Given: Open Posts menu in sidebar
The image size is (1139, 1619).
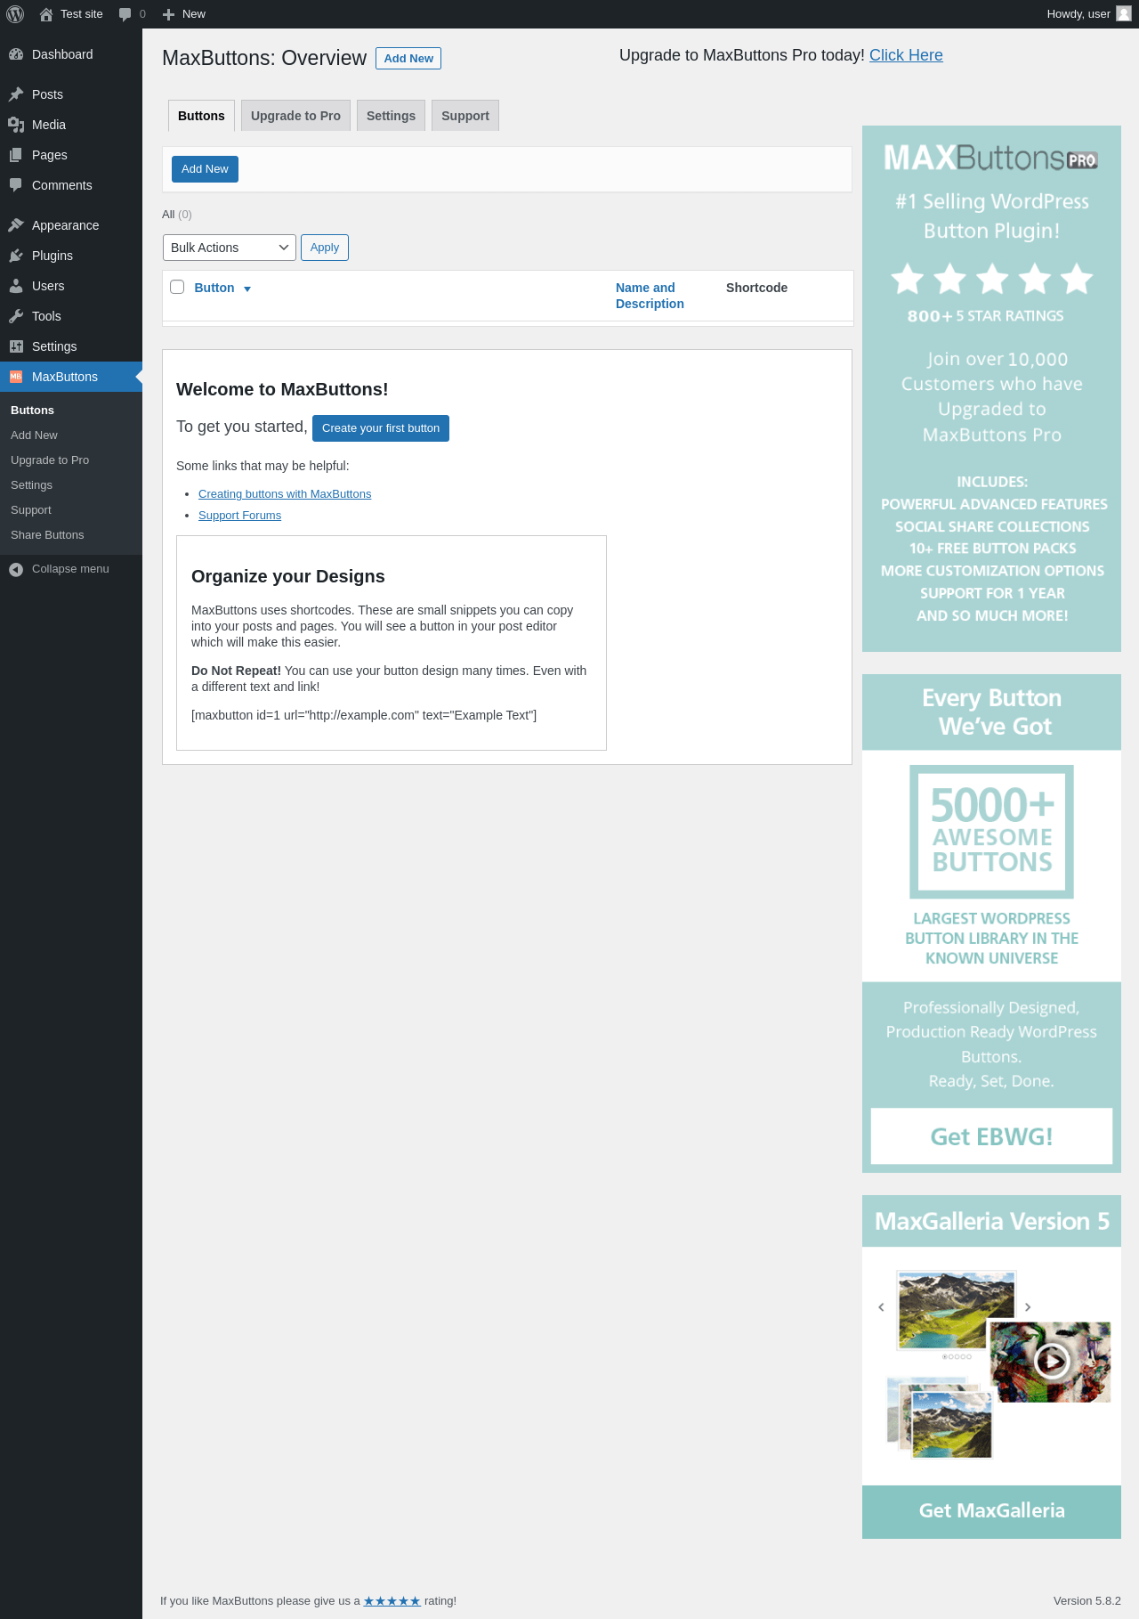Looking at the screenshot, I should pos(71,94).
